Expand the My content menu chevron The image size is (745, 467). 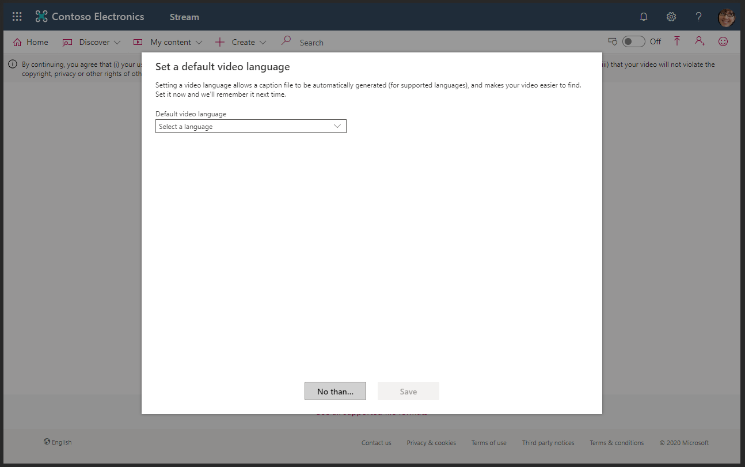tap(199, 42)
